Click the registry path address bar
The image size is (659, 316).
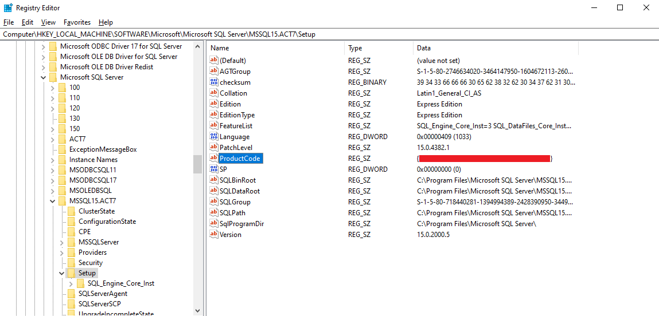[329, 34]
